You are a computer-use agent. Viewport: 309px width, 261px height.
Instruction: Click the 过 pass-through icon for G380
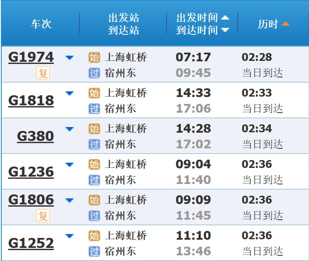pyautogui.click(x=94, y=144)
